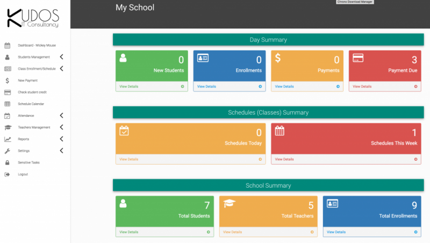Click the Schedule Calendar grid icon

coord(8,104)
